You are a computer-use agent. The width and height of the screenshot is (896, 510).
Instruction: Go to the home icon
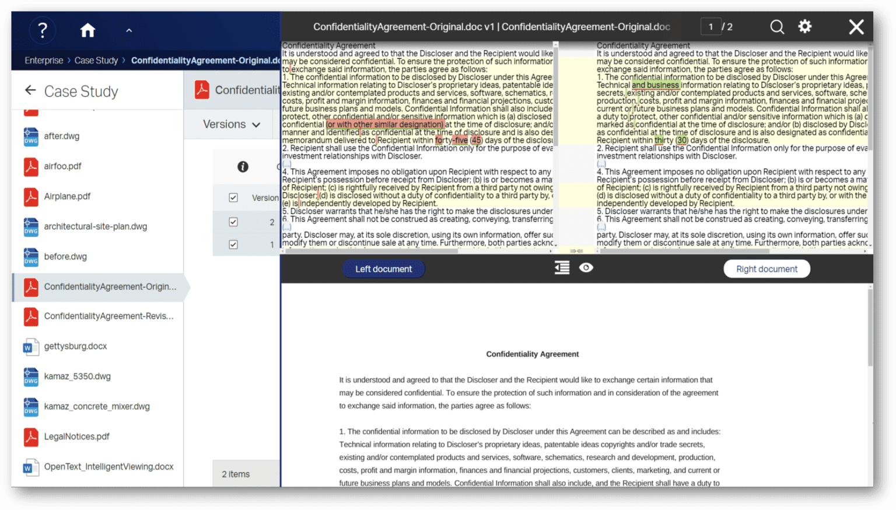(87, 30)
